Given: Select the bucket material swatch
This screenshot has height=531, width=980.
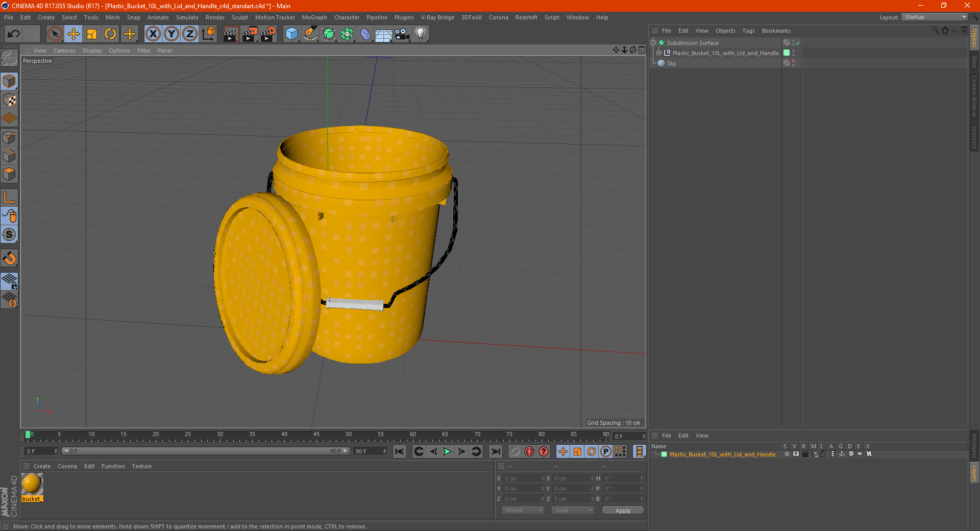Looking at the screenshot, I should coord(32,484).
